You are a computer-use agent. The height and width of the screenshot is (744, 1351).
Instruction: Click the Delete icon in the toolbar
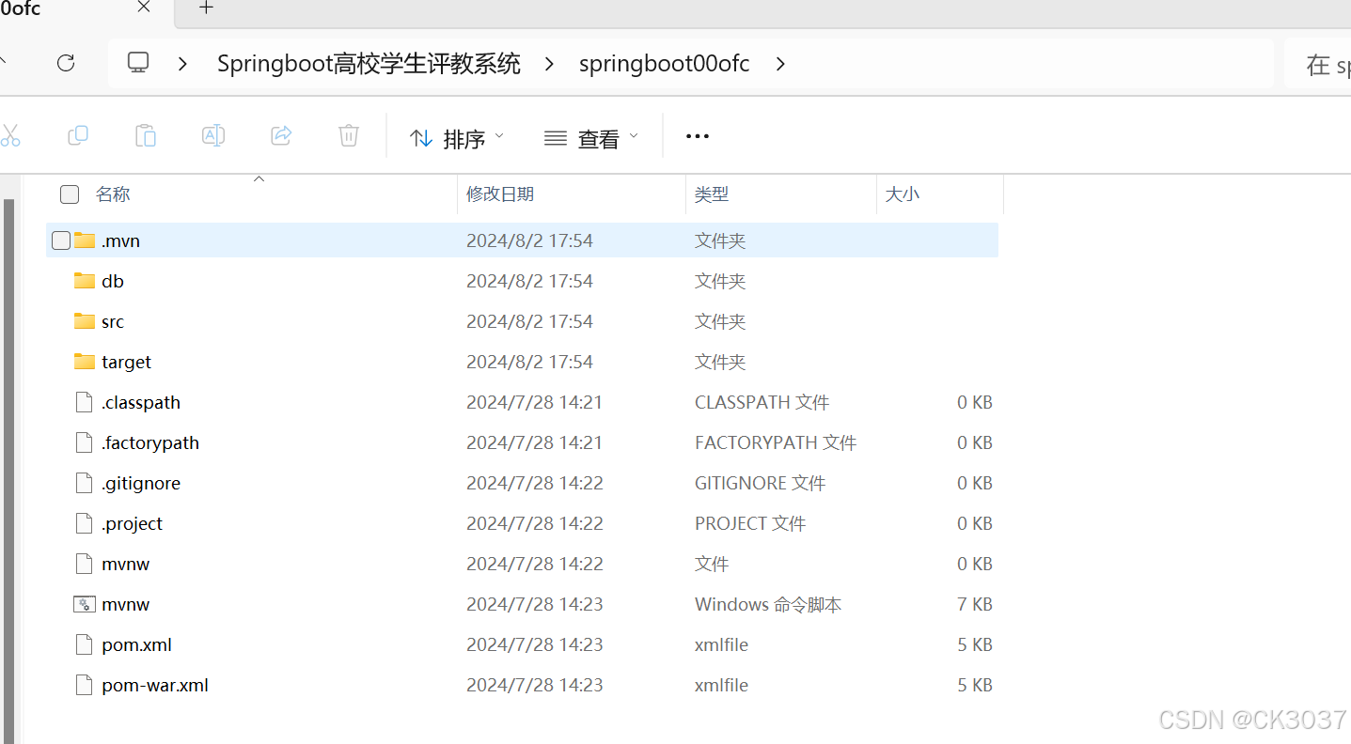349,136
